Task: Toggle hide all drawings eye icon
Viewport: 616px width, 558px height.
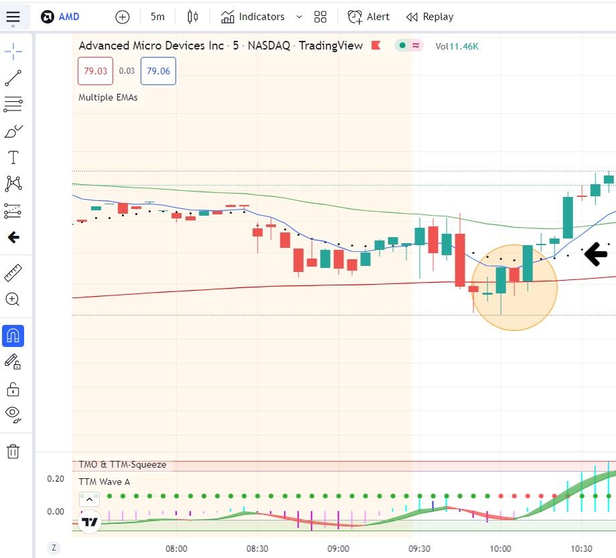Action: click(x=13, y=414)
